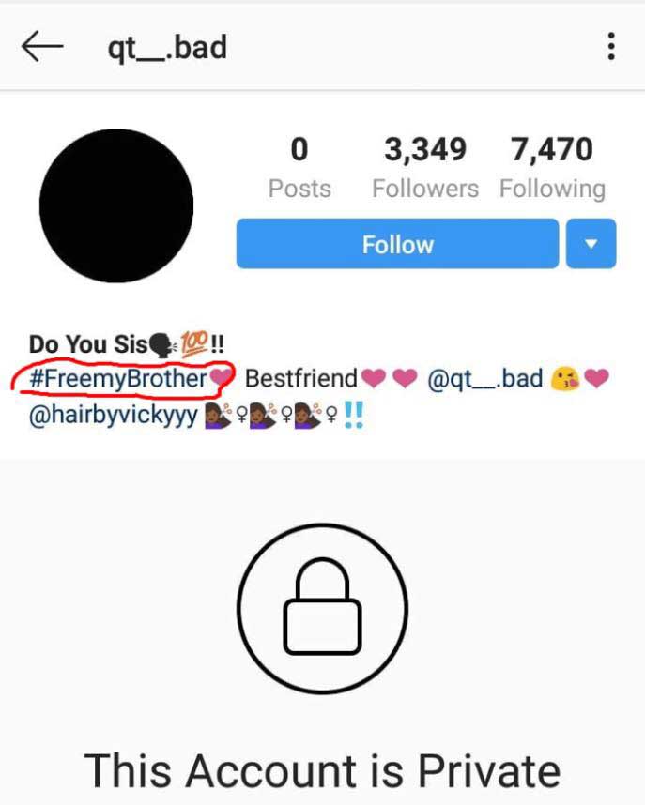Tap the blue double exclamation emoji
This screenshot has width=645, height=805.
[354, 415]
